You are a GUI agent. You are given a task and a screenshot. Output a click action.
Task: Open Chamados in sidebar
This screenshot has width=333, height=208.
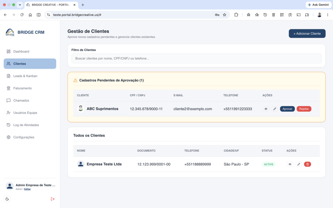click(x=30, y=100)
